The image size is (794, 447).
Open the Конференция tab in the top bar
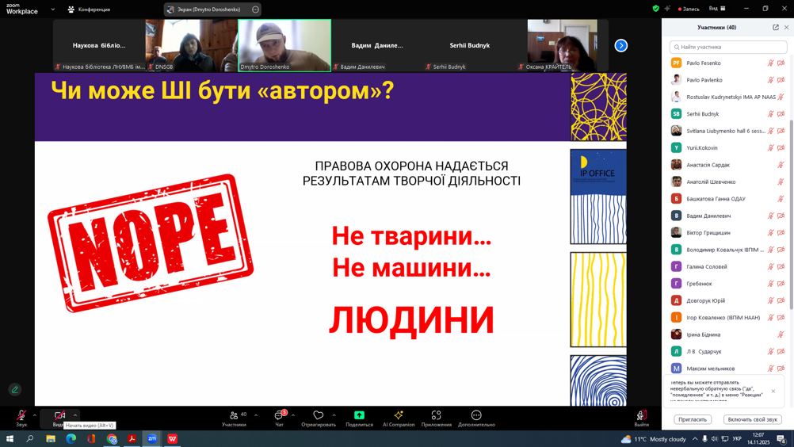coord(89,10)
